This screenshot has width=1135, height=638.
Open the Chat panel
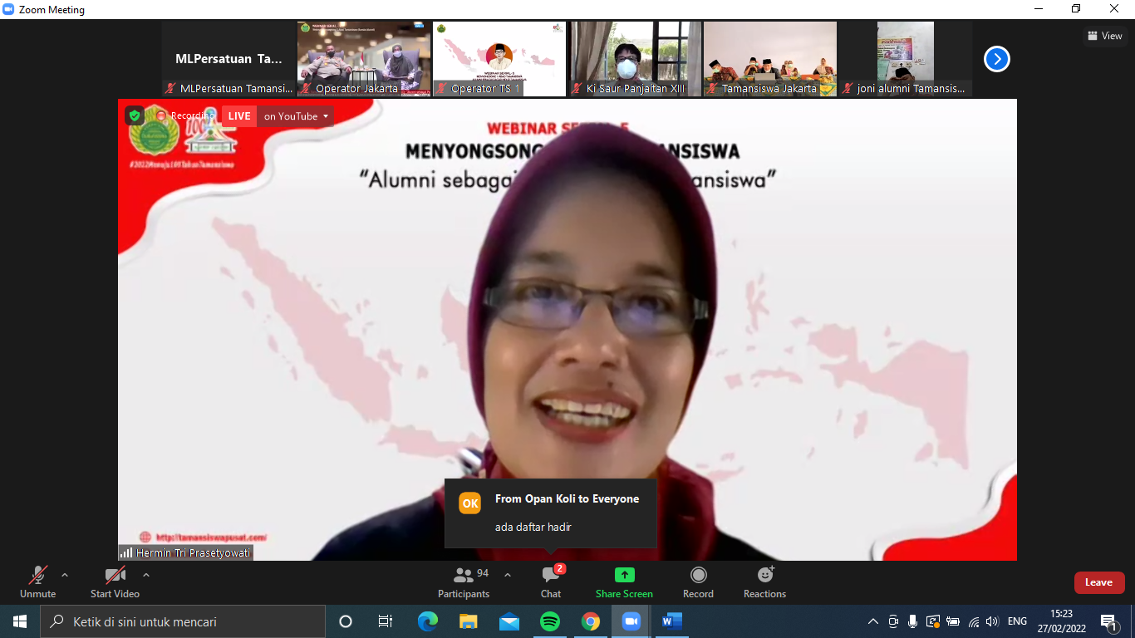(551, 582)
